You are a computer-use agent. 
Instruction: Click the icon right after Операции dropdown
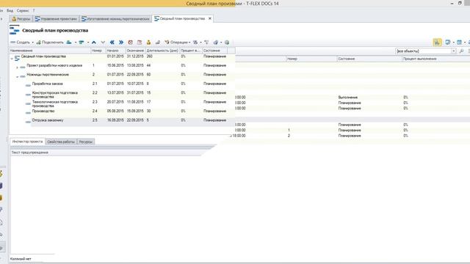(195, 43)
